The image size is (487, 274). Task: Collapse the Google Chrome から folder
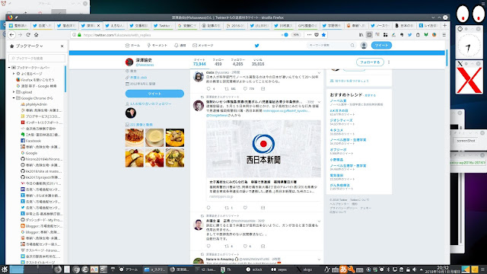tap(14, 98)
